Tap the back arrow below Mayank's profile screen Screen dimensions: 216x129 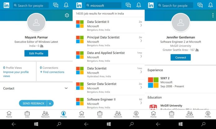(x=14, y=124)
